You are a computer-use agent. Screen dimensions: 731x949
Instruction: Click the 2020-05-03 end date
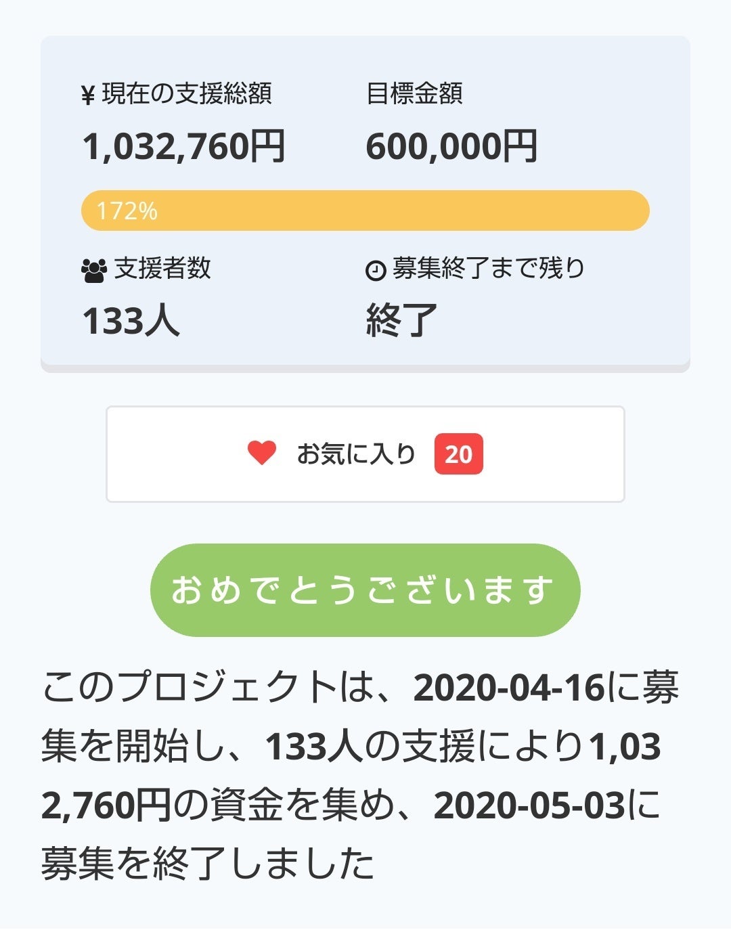(x=529, y=805)
